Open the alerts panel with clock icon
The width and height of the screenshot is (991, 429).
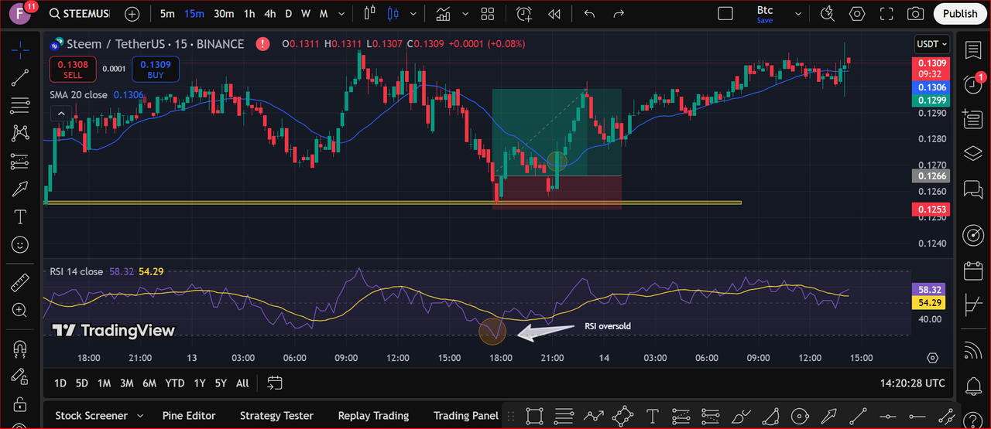[x=972, y=84]
